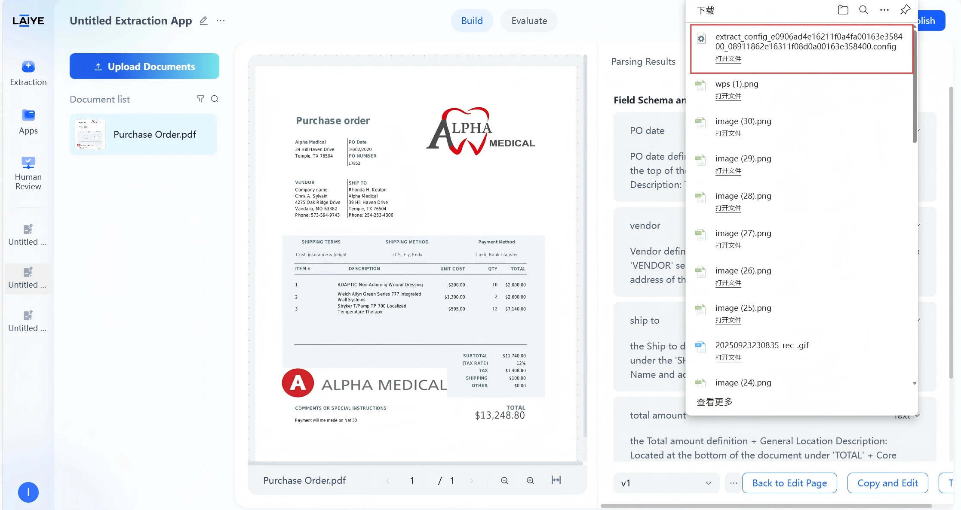Viewport: 961px width, 510px height.
Task: Open the v1 version dropdown
Action: (x=666, y=483)
